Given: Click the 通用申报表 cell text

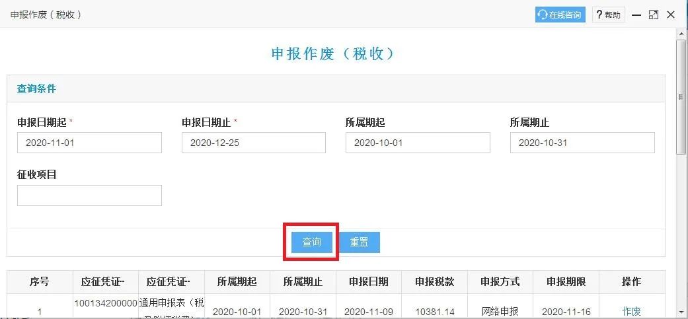Looking at the screenshot, I should [172, 302].
